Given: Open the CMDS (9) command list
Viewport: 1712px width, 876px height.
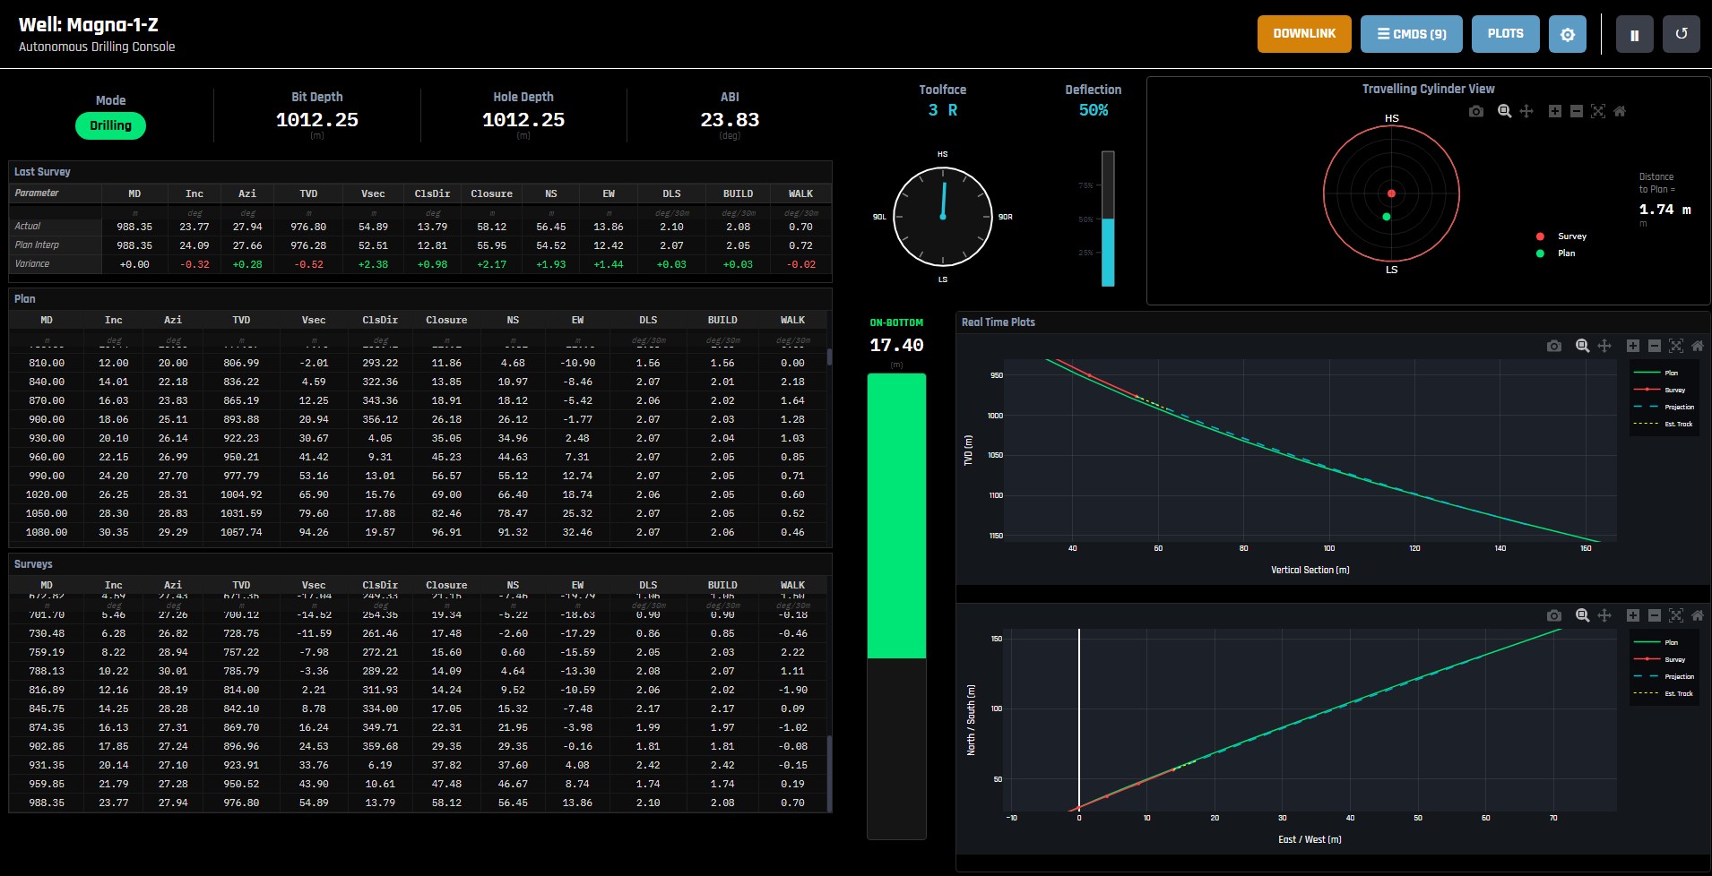Looking at the screenshot, I should pos(1412,34).
